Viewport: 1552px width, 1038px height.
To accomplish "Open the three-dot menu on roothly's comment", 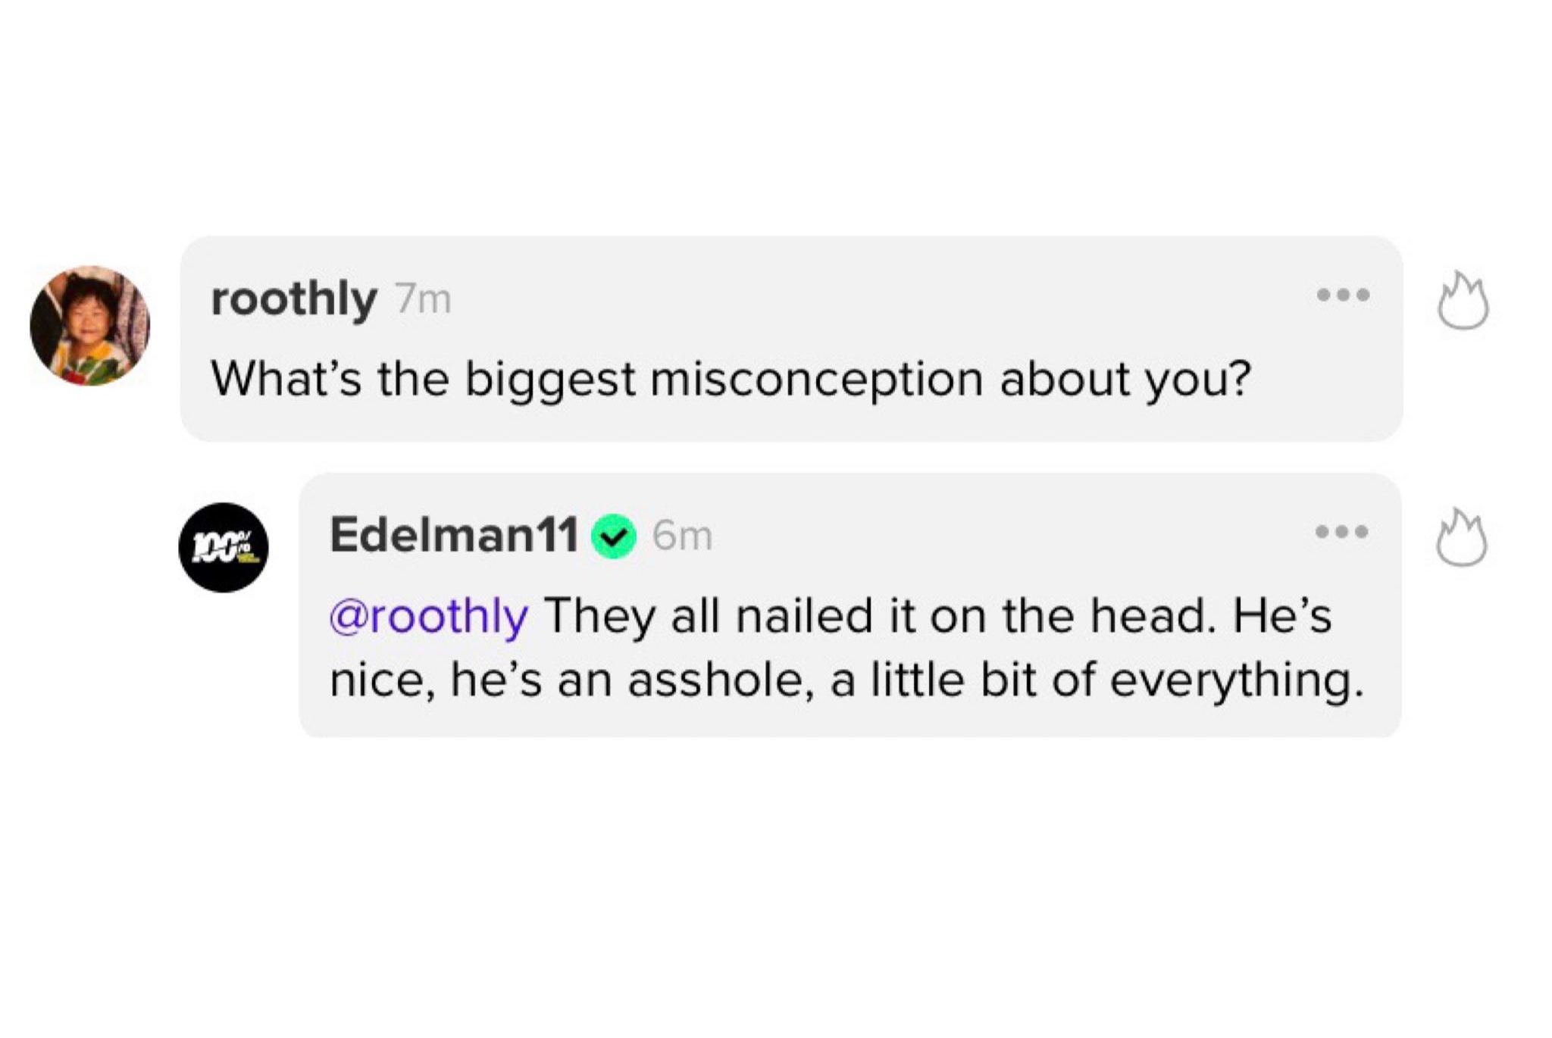I will (x=1343, y=295).
